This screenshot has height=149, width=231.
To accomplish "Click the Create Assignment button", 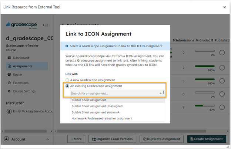I will click(206, 139).
